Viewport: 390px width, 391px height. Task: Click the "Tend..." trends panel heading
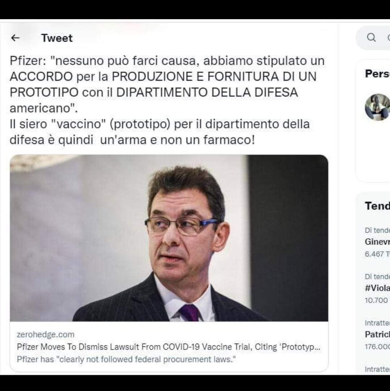tap(377, 206)
